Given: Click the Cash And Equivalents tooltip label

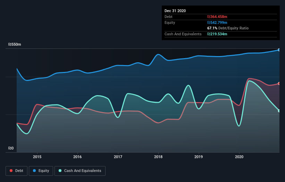Looking at the screenshot, I should pyautogui.click(x=183, y=34).
